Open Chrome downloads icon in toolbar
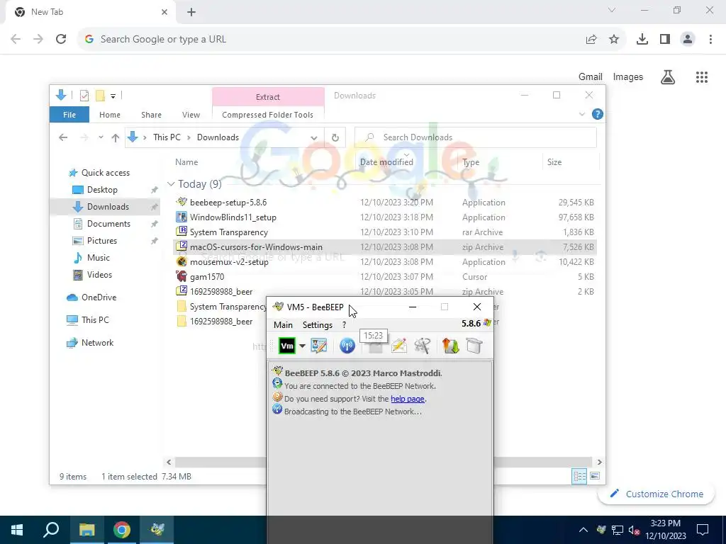 tap(642, 40)
